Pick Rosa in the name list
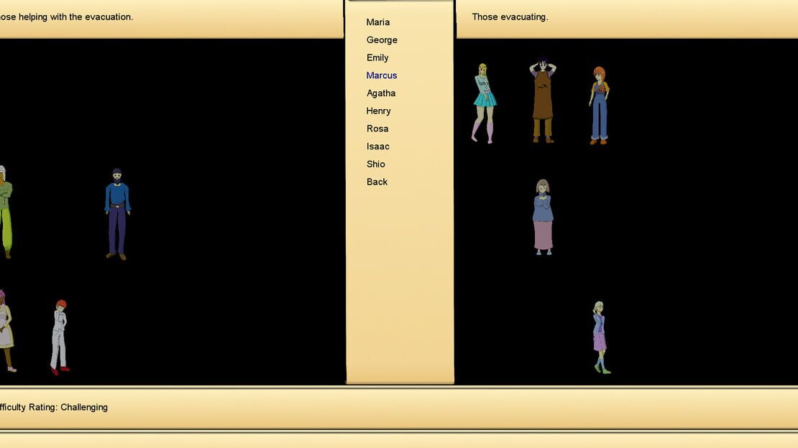The width and height of the screenshot is (798, 448). click(377, 129)
